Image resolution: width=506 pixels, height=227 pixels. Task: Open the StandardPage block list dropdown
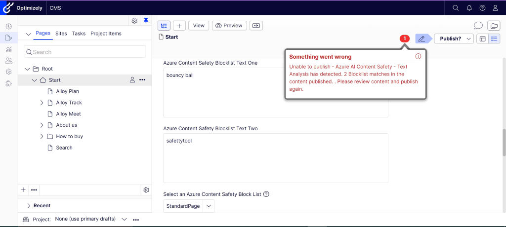(209, 206)
